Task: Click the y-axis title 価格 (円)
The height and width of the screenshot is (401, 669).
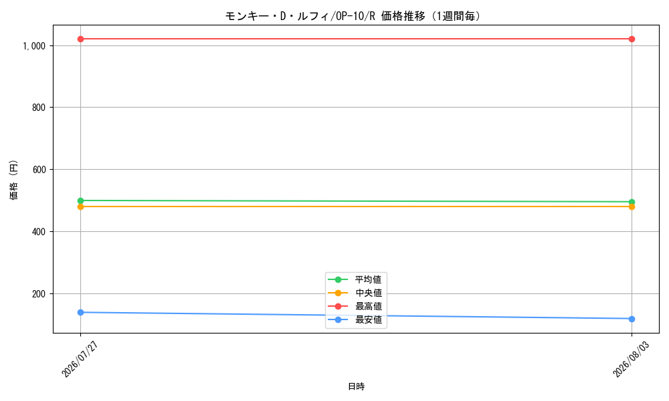Action: pyautogui.click(x=14, y=179)
